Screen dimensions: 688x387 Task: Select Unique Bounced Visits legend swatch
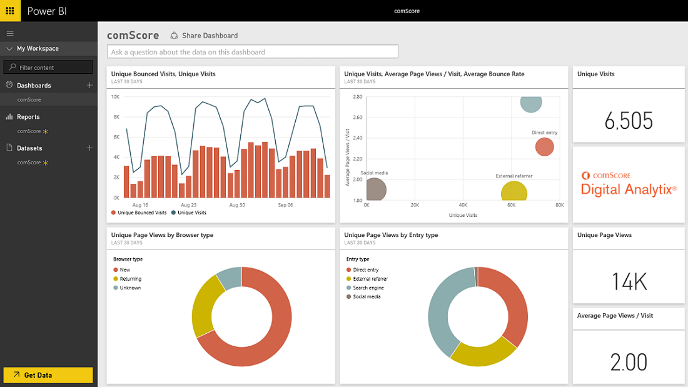pyautogui.click(x=114, y=213)
